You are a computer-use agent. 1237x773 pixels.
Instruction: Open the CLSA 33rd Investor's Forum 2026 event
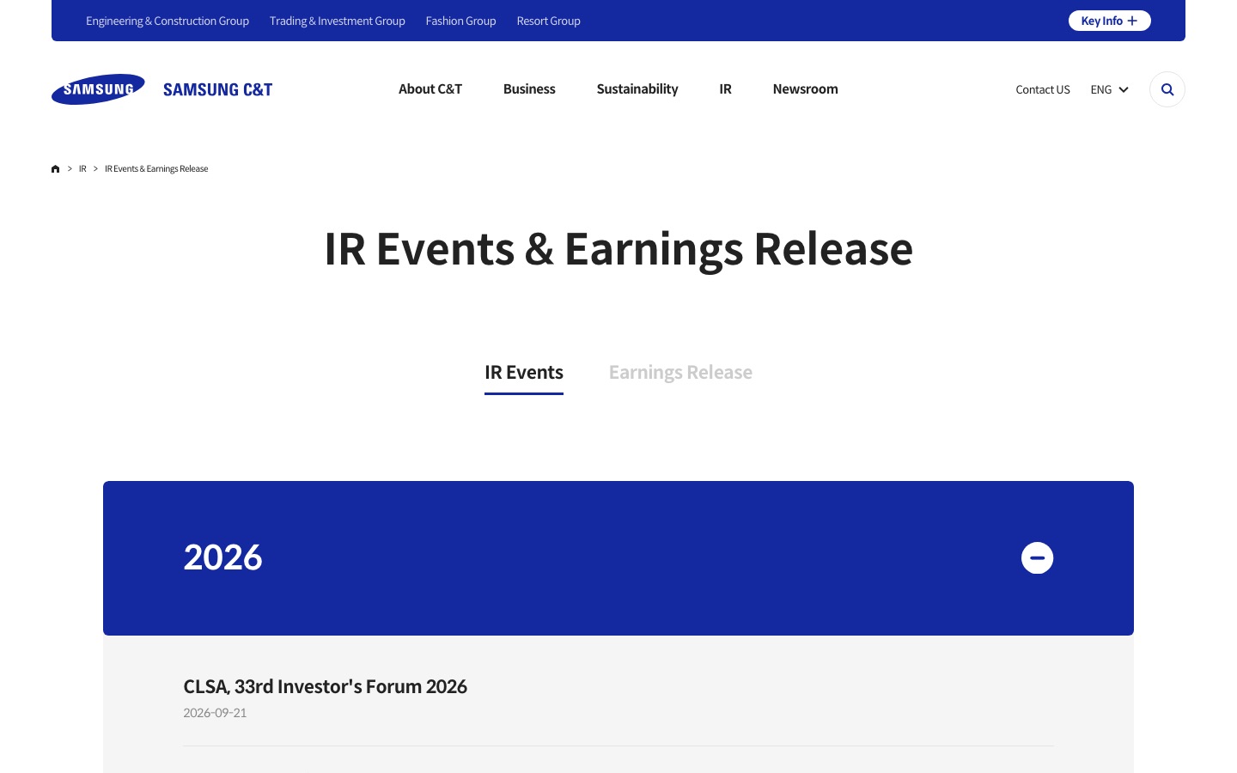[325, 686]
